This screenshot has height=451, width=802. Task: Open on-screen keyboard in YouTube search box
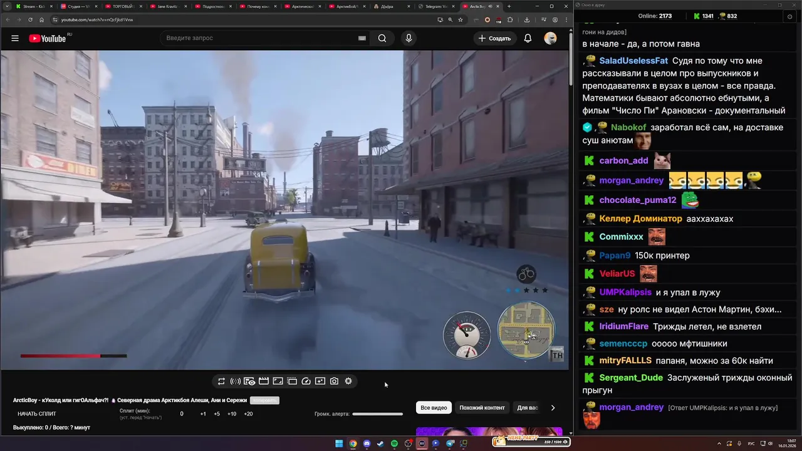pyautogui.click(x=362, y=38)
